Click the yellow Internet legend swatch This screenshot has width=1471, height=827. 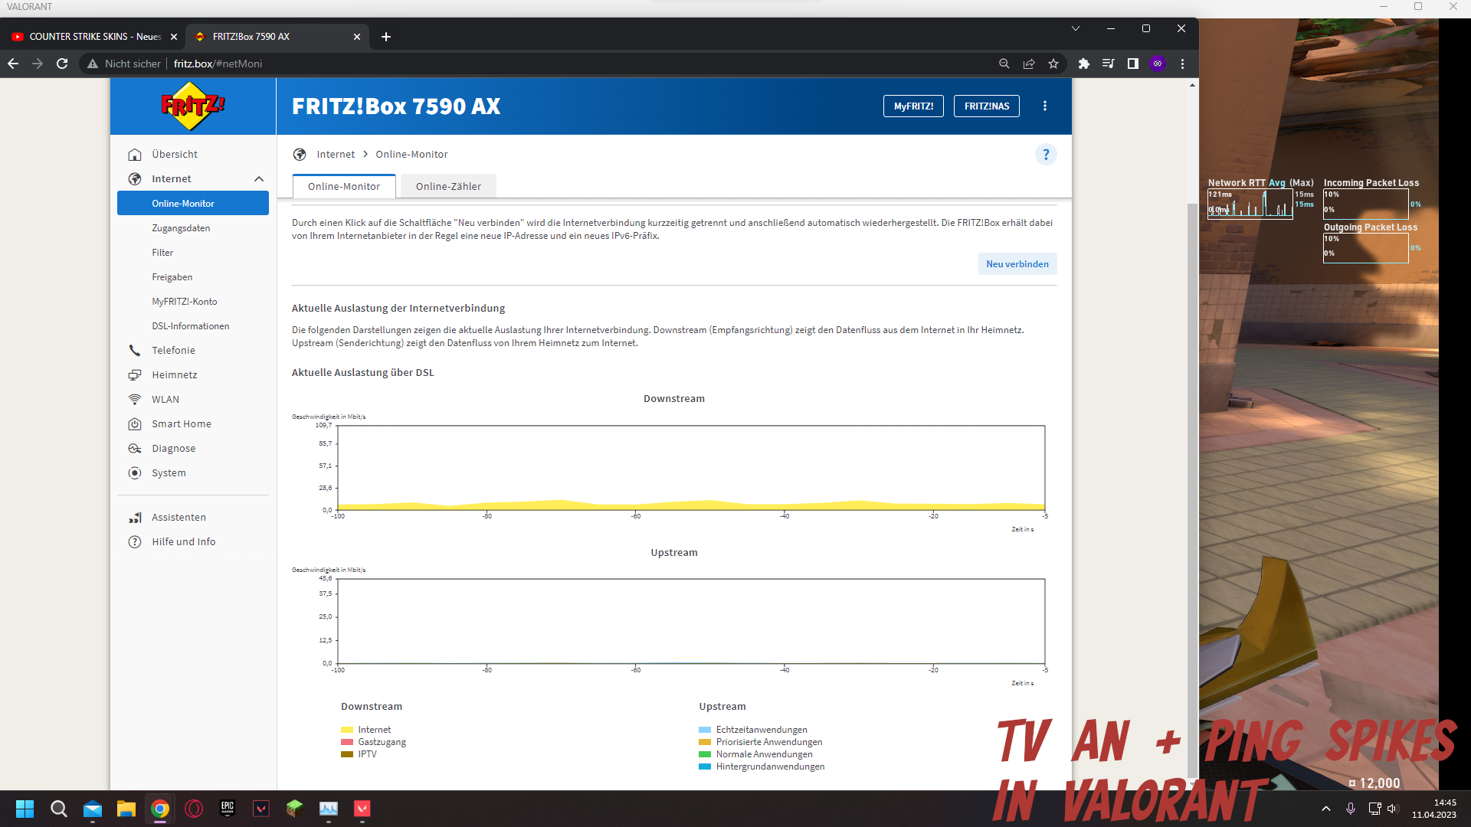pos(347,731)
